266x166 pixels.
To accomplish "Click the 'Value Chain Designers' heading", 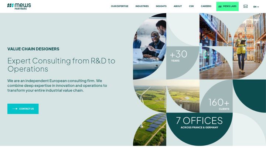I will coord(33,49).
